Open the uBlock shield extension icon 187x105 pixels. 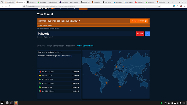coord(181,6)
